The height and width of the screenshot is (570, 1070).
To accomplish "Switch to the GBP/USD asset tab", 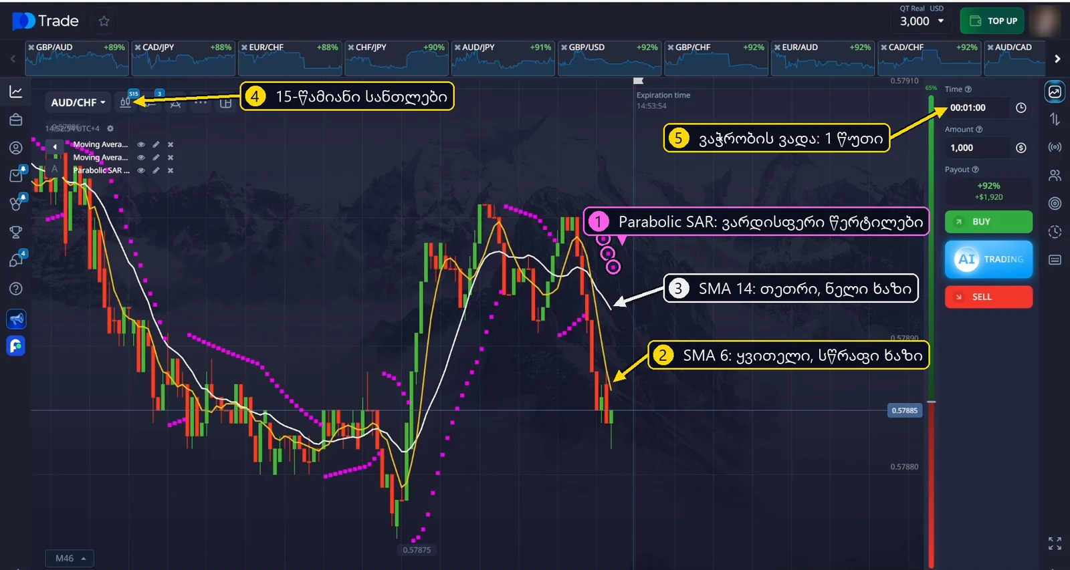I will 609,57.
